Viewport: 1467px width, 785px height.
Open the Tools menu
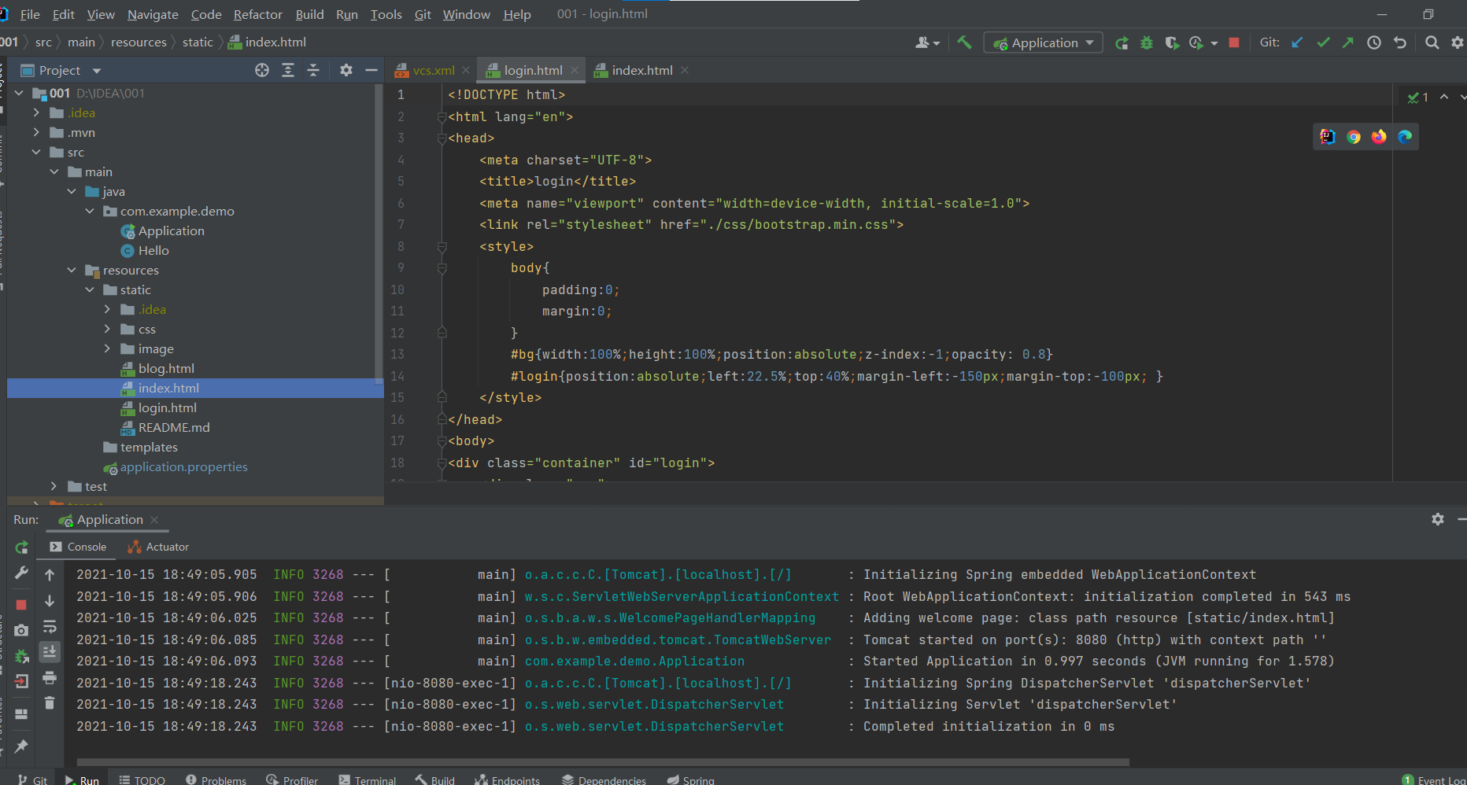(386, 14)
